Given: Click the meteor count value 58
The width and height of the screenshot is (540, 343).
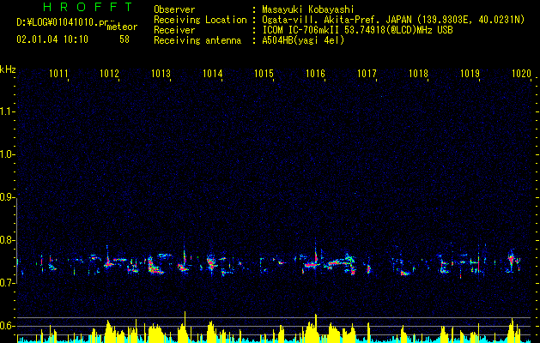Looking at the screenshot, I should click(x=124, y=39).
